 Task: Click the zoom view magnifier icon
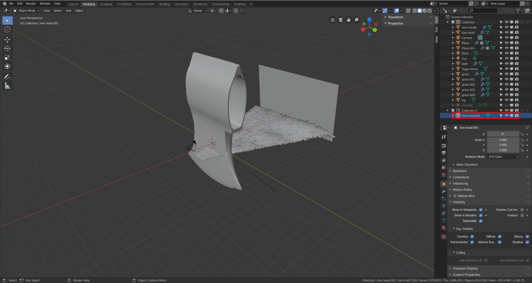(357, 20)
